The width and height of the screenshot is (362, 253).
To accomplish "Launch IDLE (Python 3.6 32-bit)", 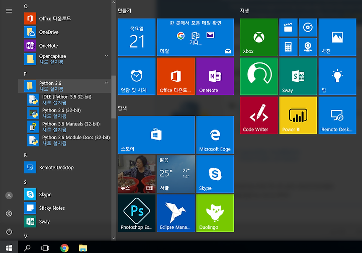I will pos(64,100).
